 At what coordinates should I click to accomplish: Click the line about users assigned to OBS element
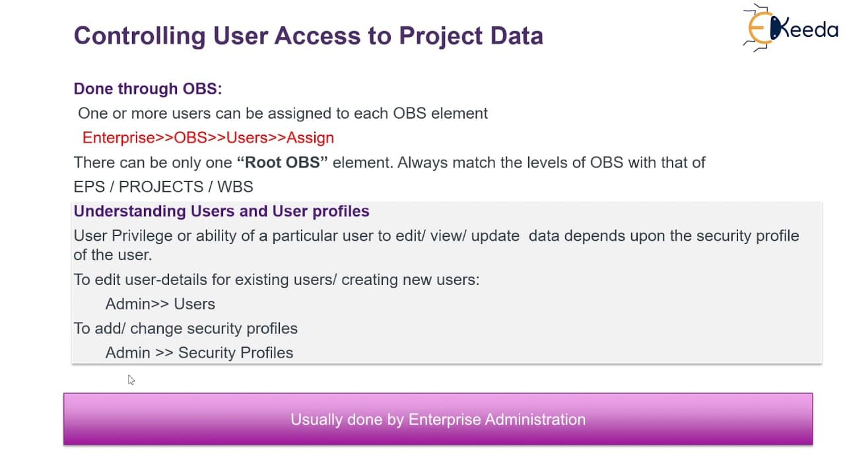coord(283,113)
